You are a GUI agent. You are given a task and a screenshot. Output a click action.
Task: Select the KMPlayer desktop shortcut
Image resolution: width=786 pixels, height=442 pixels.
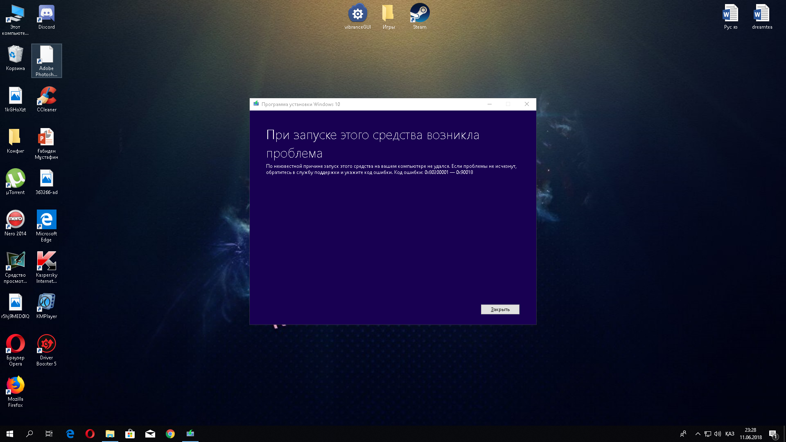[x=46, y=305]
